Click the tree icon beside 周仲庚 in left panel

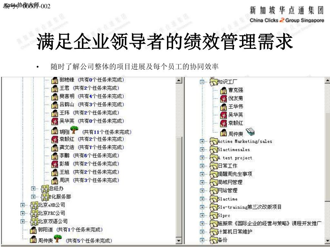click(58, 239)
